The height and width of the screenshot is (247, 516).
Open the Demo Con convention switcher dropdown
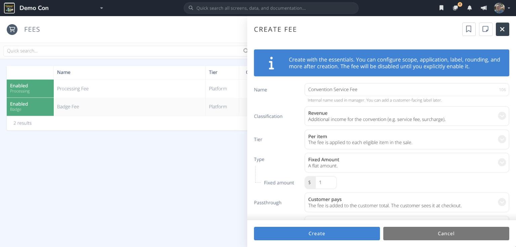point(101,8)
